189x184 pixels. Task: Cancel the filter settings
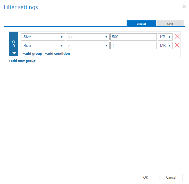click(171, 177)
